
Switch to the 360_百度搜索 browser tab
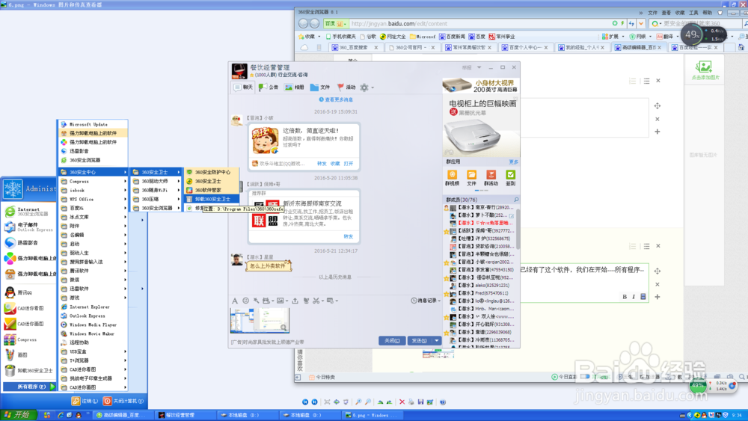355,47
